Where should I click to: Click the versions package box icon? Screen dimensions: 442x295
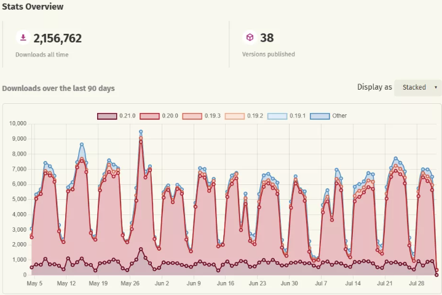point(250,37)
